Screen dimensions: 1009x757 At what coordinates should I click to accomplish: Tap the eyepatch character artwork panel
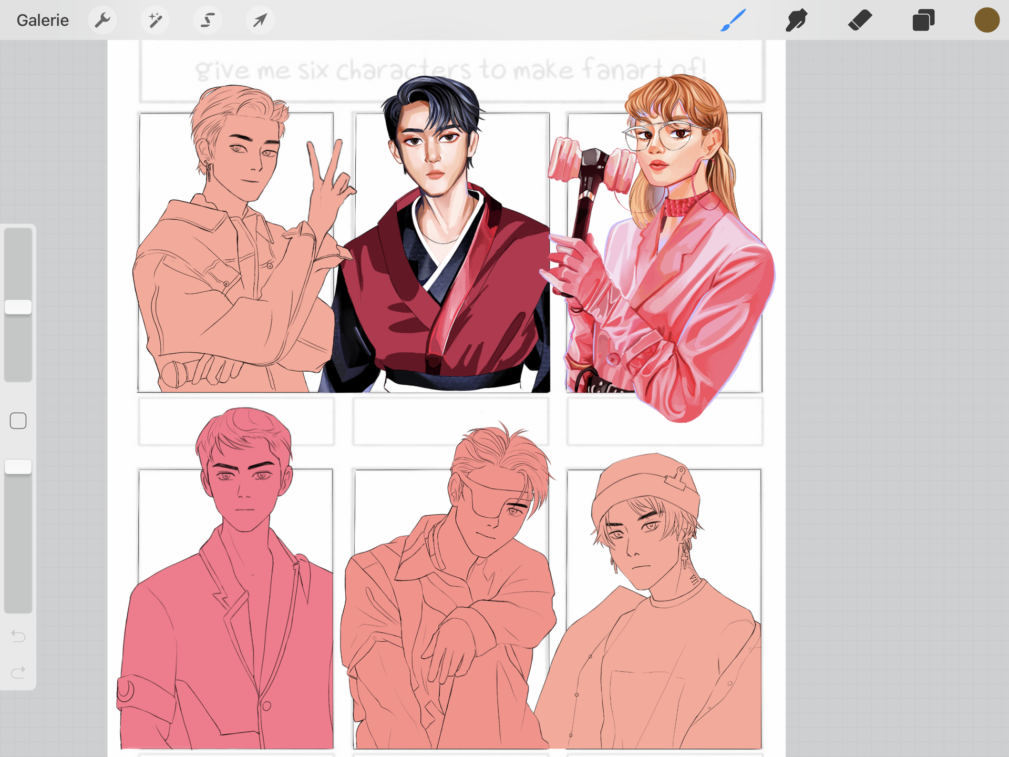pyautogui.click(x=452, y=609)
